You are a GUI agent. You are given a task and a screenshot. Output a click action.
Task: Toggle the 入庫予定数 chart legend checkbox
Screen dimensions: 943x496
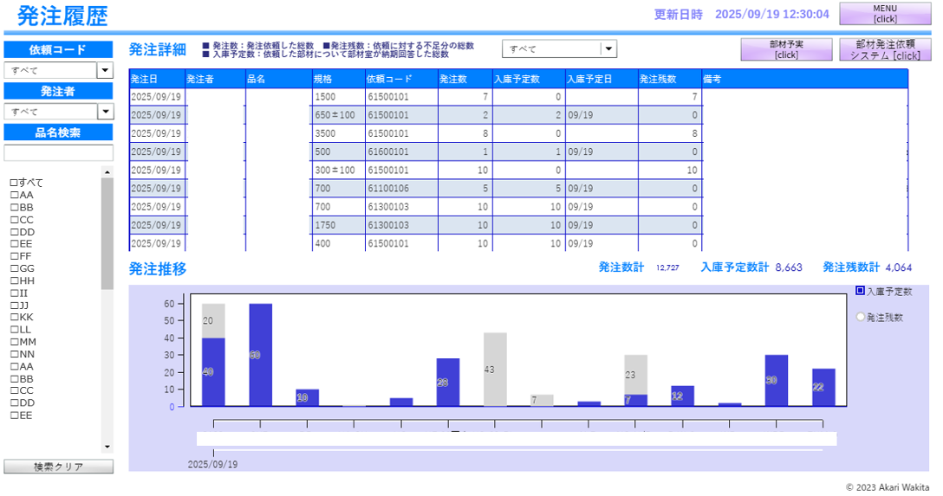tap(860, 291)
